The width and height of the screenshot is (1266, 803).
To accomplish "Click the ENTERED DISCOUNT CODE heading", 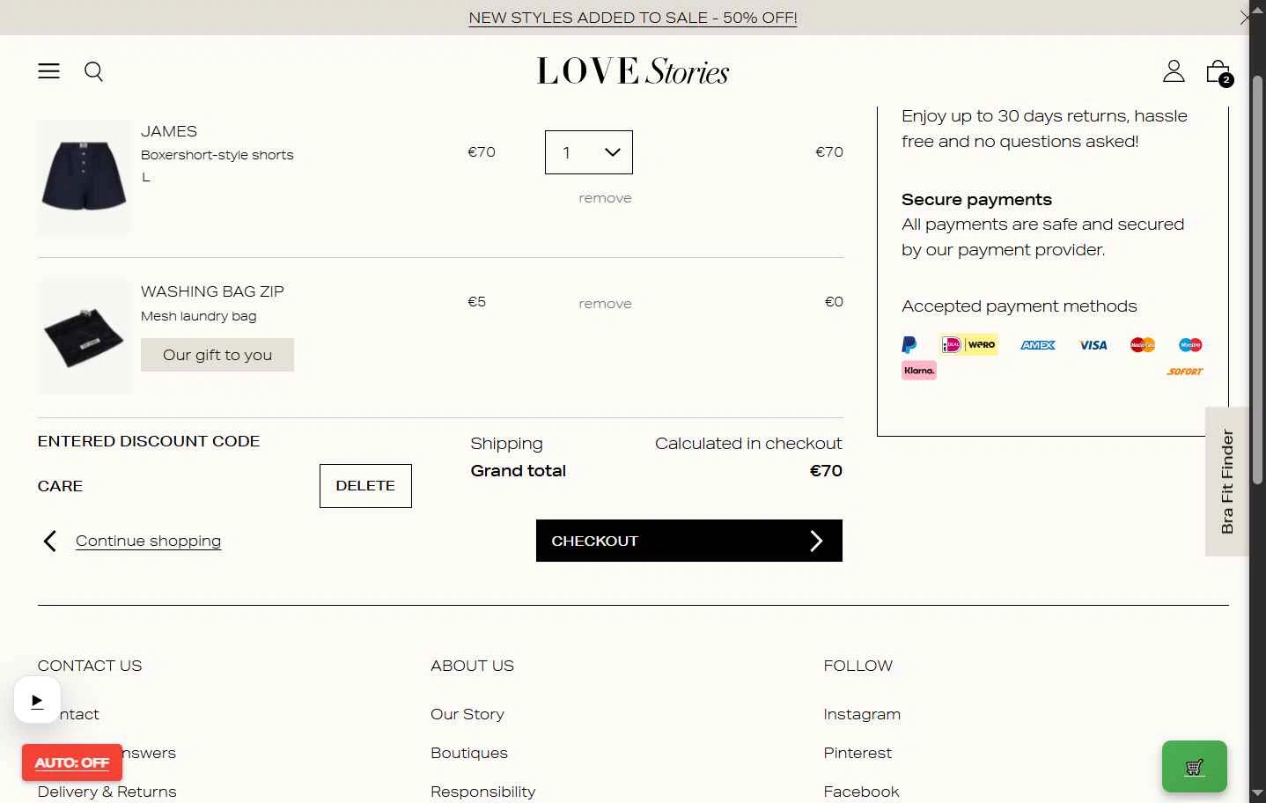I will 149,441.
